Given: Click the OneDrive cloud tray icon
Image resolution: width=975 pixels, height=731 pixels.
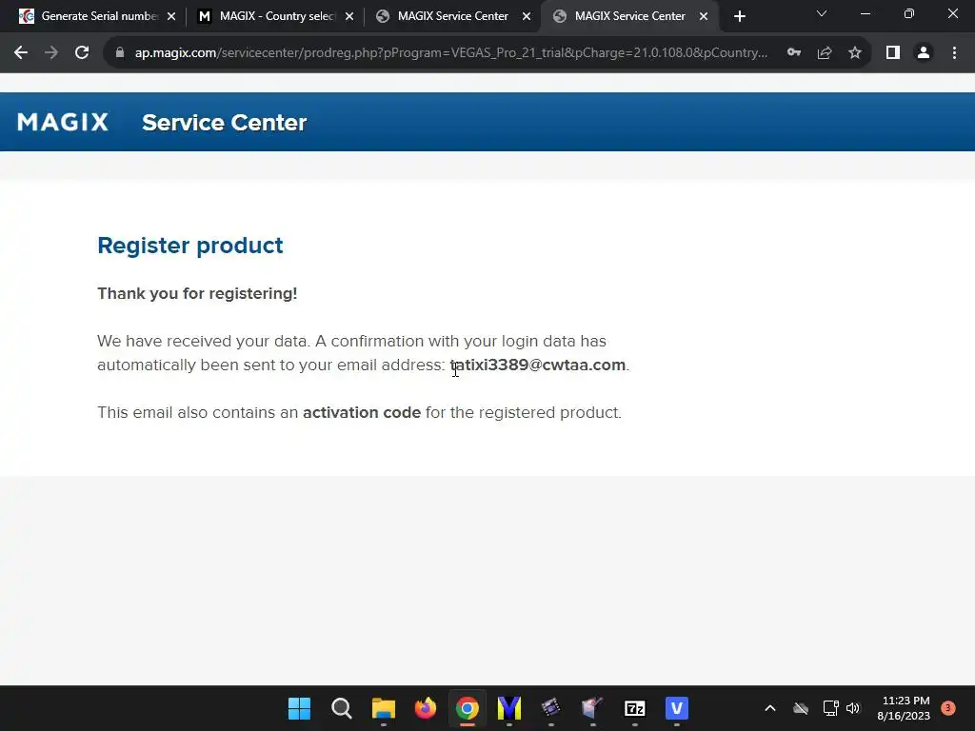Looking at the screenshot, I should [x=801, y=708].
